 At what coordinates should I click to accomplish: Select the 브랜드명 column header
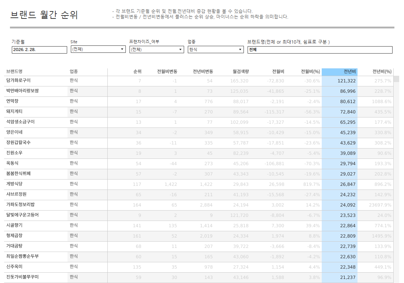(14, 72)
